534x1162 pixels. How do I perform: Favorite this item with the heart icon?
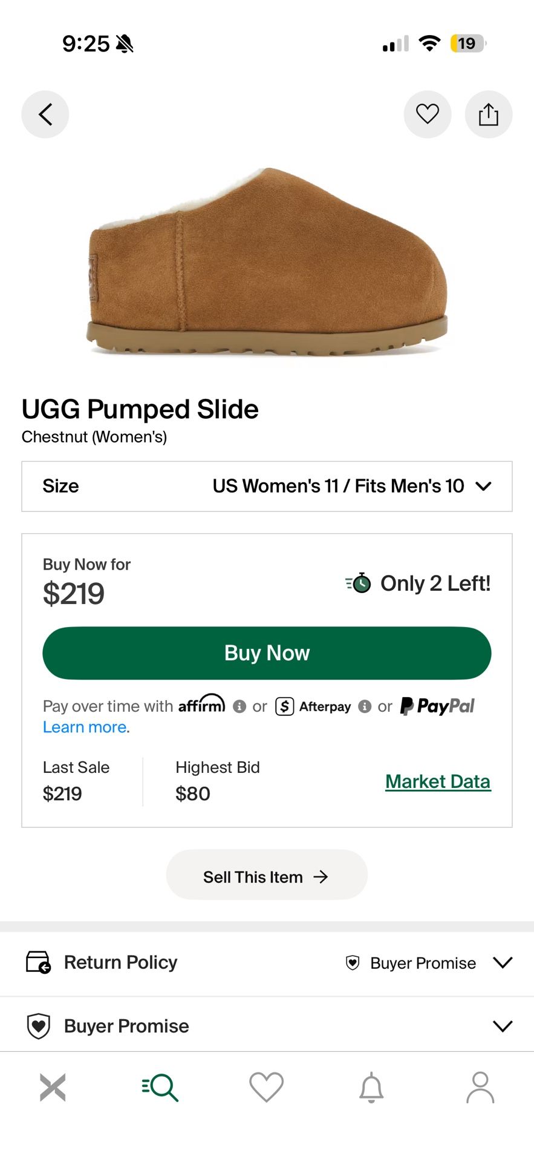(428, 114)
